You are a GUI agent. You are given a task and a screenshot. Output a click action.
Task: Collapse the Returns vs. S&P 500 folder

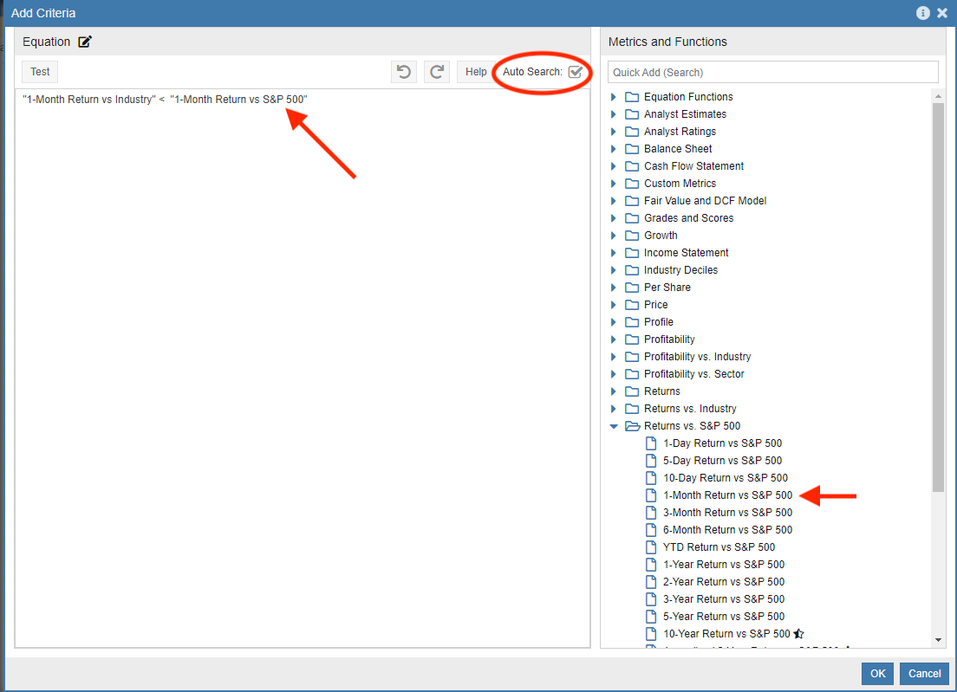[x=614, y=426]
